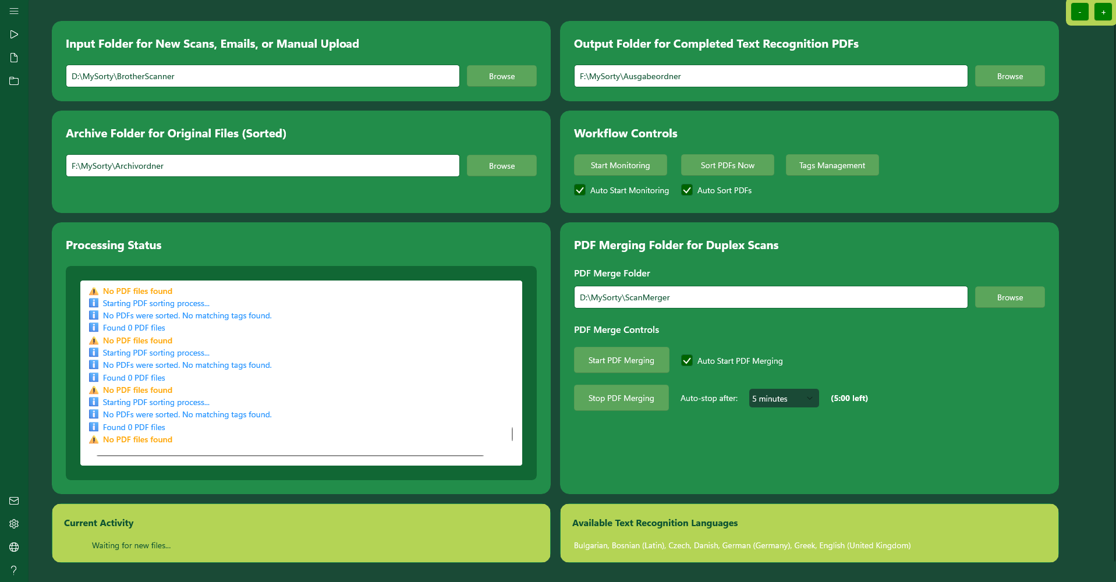The image size is (1116, 582).
Task: Click the input folder path field D:\MySorty\BrotherScanner
Action: [x=263, y=76]
